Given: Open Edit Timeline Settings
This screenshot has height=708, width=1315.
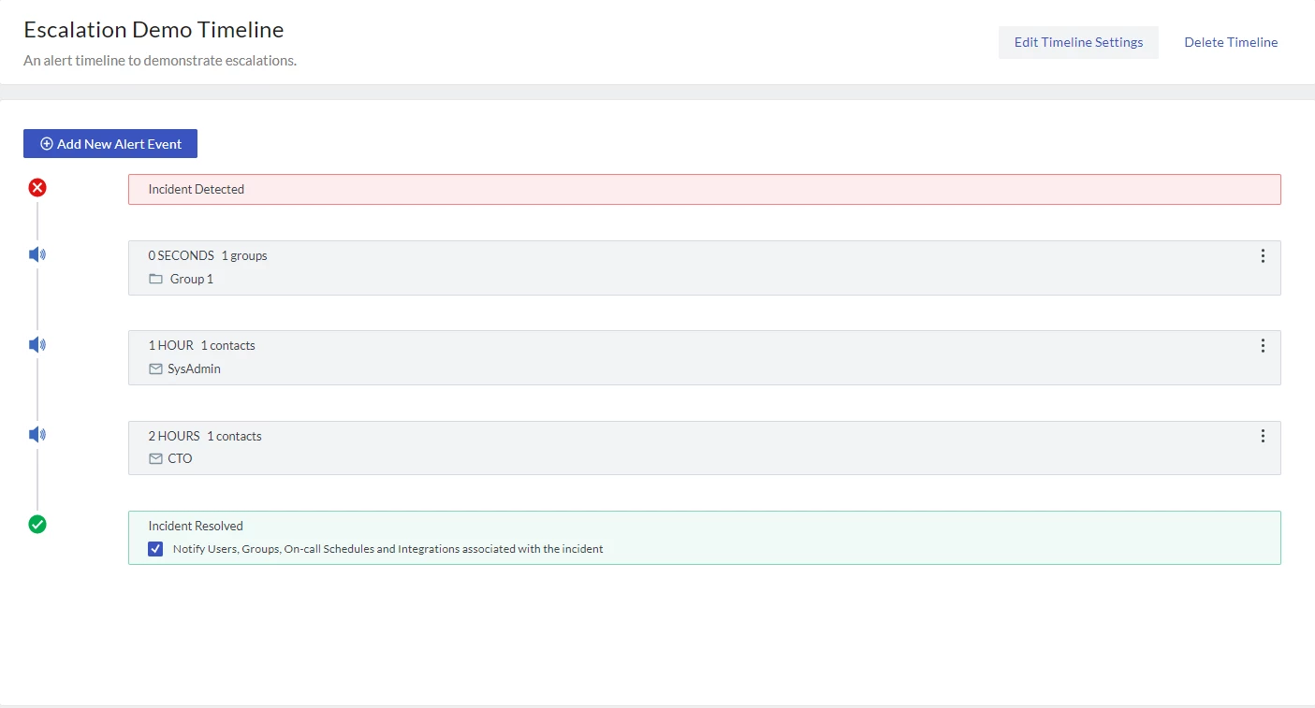Looking at the screenshot, I should (1078, 42).
